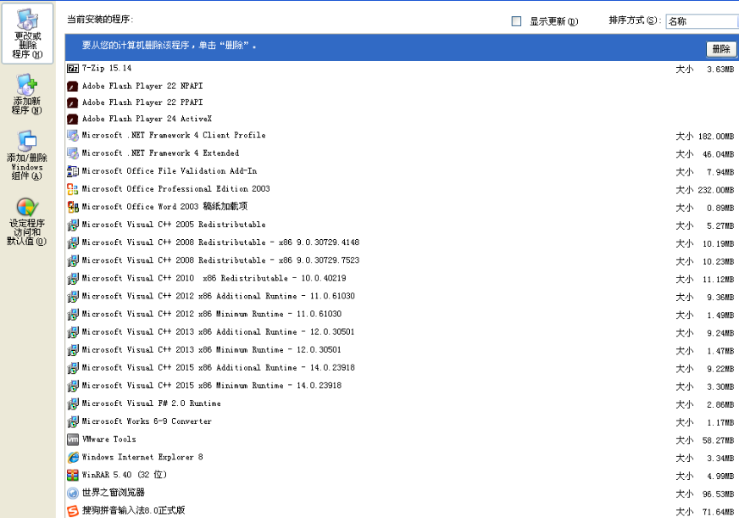
Task: Click the 7-Zip 15.14 icon
Action: [73, 69]
